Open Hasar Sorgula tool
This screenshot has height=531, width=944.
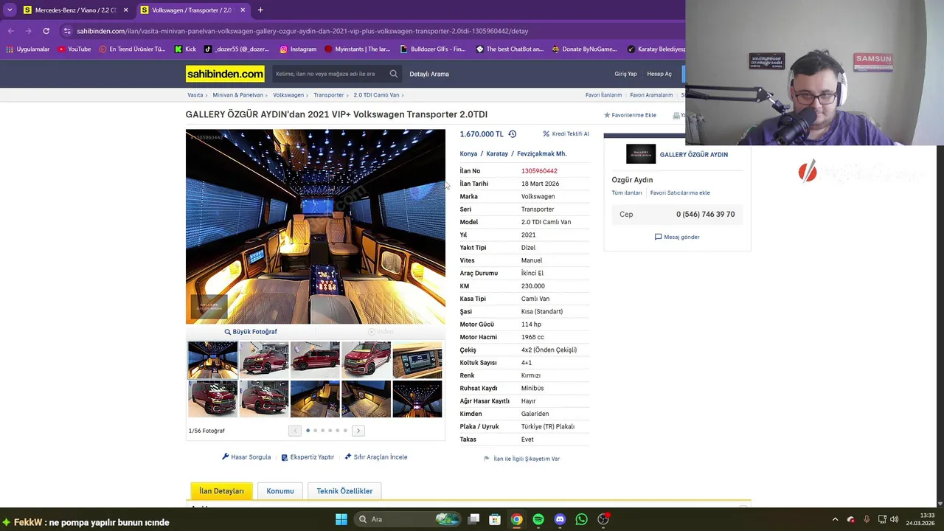coord(246,457)
